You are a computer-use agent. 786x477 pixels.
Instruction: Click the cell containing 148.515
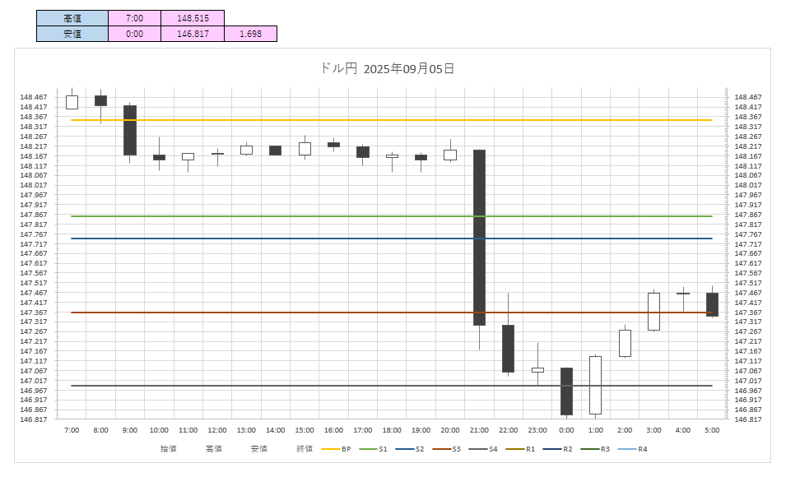tap(192, 18)
